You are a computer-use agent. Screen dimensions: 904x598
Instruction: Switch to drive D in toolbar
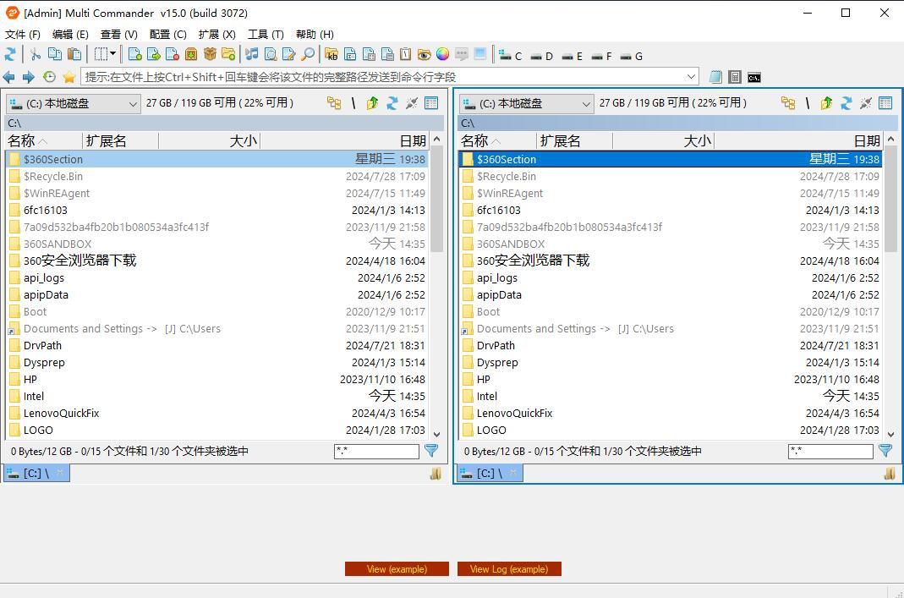click(x=541, y=56)
